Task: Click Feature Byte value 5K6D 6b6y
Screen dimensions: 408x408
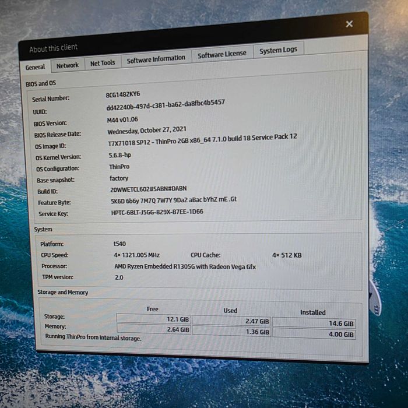Action: 174,201
